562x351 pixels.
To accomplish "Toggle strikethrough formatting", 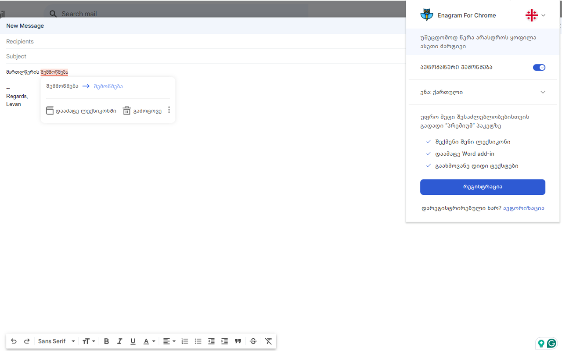I will [x=253, y=341].
